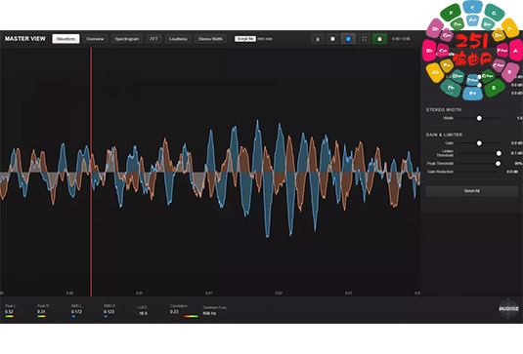Viewport: 523px width, 354px height.
Task: Click the green lock button
Action: point(379,39)
